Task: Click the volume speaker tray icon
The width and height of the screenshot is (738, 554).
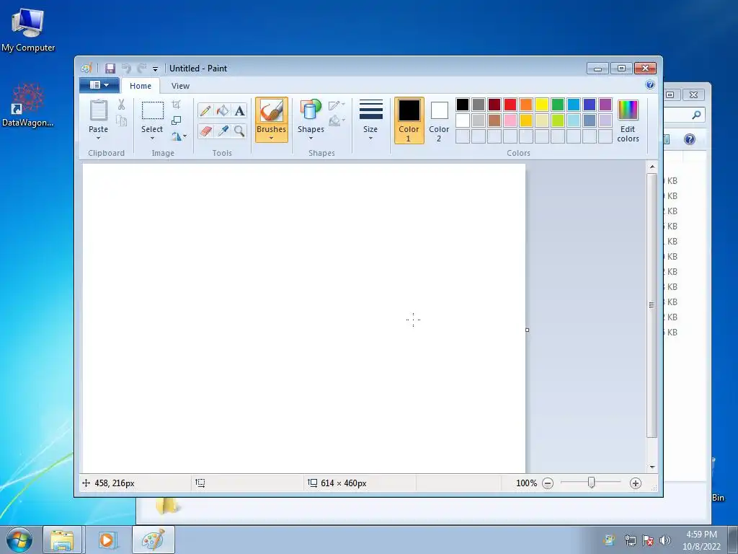Action: pyautogui.click(x=664, y=540)
